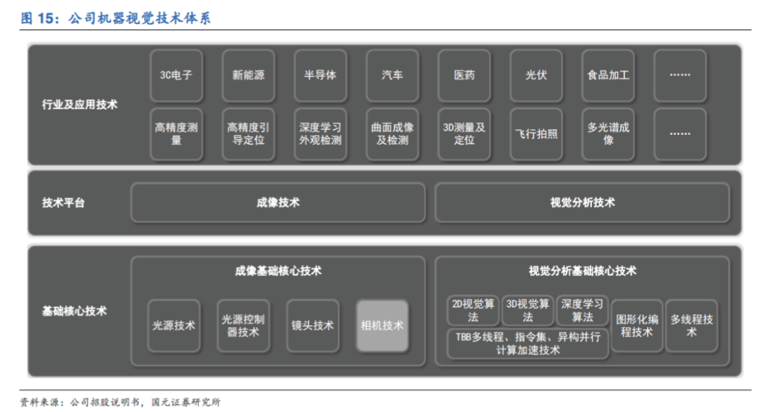Click the 飞行拍照 box
The width and height of the screenshot is (762, 412).
[x=536, y=134]
